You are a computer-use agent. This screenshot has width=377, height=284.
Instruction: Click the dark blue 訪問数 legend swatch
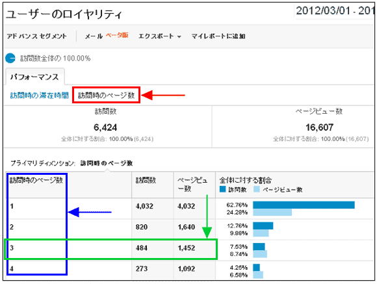pos(223,189)
